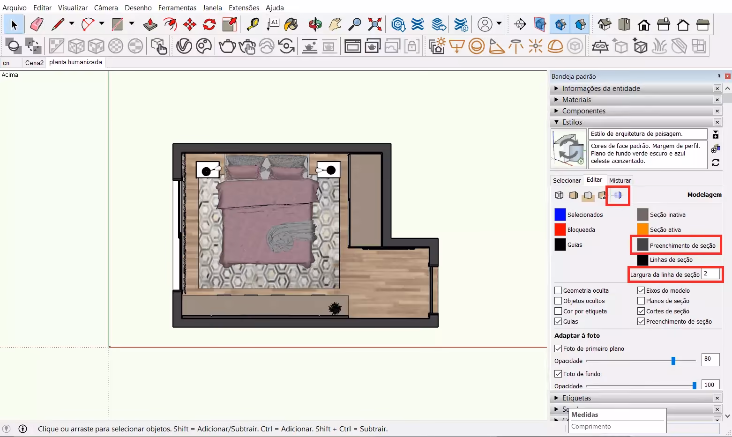Select the Pencil line tool
732x437 pixels.
[58, 24]
